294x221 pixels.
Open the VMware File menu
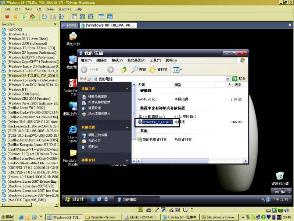point(8,9)
